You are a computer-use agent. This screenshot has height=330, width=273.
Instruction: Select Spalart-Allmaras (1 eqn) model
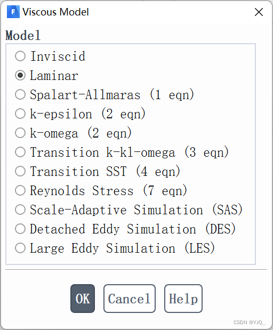pyautogui.click(x=20, y=94)
